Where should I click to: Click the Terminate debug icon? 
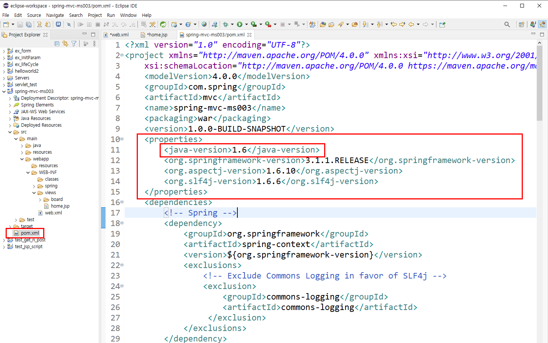click(98, 24)
